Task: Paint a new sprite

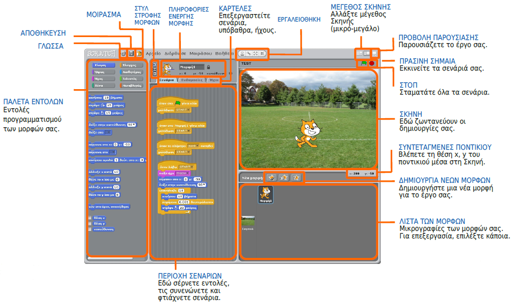Action: [272, 178]
